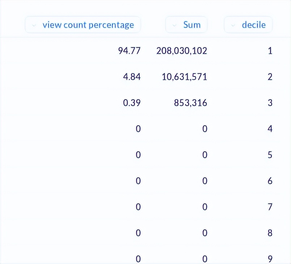The height and width of the screenshot is (264, 291).
Task: Open the view count percentage column header
Action: click(x=88, y=25)
